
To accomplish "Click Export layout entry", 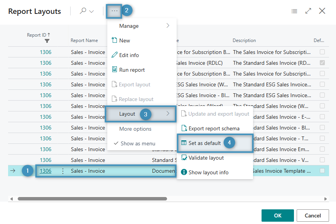I will (142, 84).
